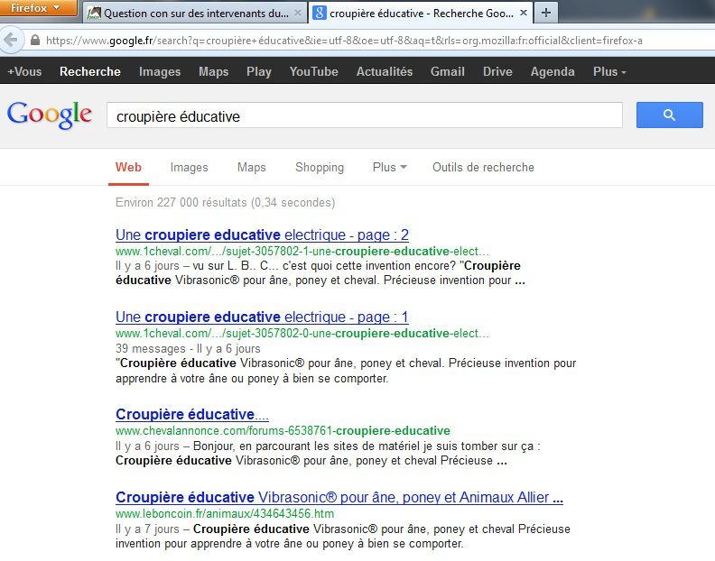Open Gmail from the Google top bar
Screen dimensions: 715x561
coord(448,71)
